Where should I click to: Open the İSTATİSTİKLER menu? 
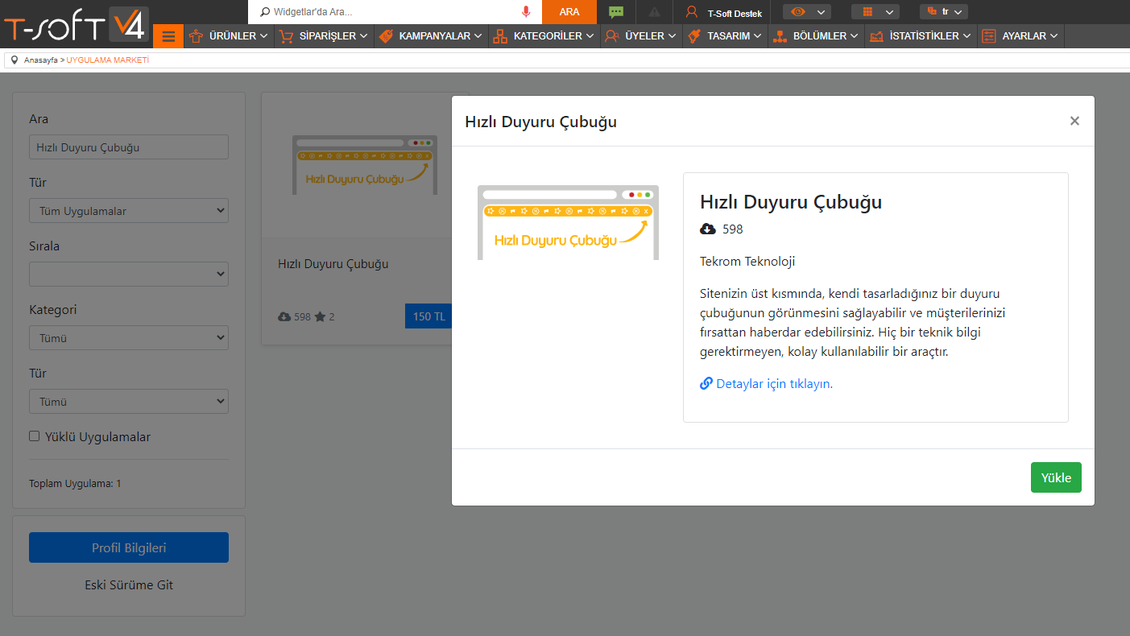point(921,36)
